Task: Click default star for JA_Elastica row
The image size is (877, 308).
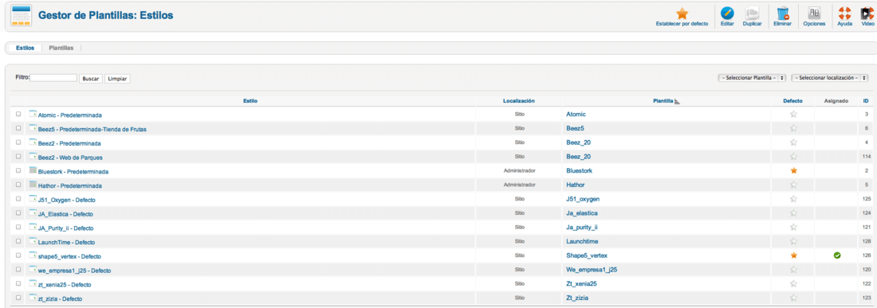Action: [793, 213]
